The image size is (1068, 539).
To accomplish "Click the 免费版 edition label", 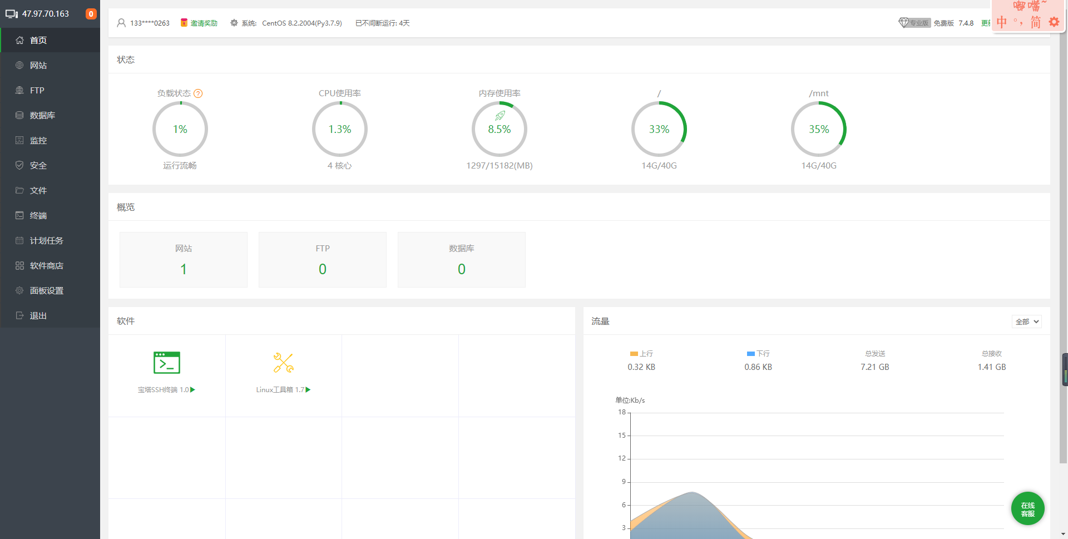I will point(944,23).
